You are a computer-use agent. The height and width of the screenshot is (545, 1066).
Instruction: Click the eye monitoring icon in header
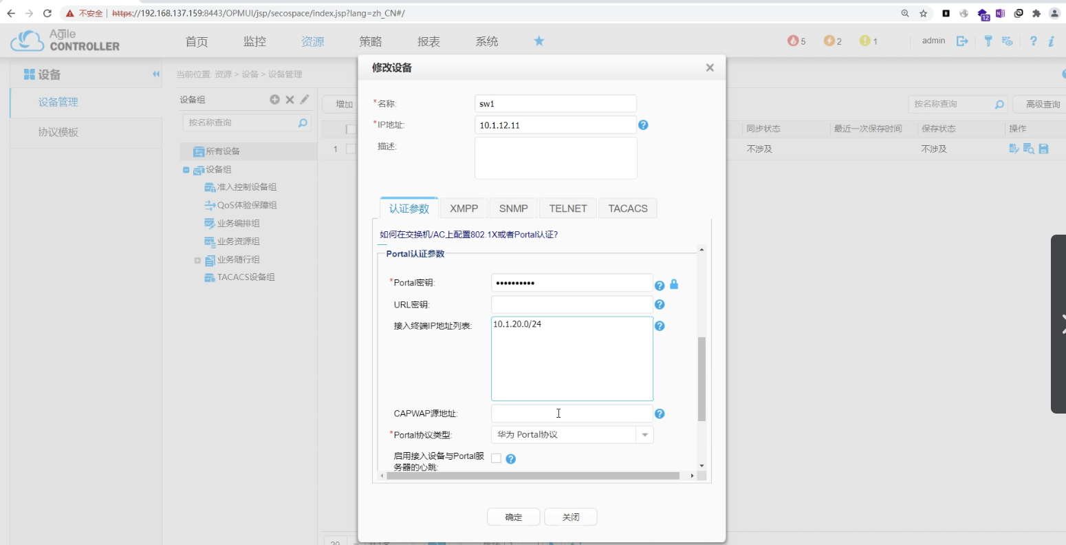click(x=1008, y=41)
